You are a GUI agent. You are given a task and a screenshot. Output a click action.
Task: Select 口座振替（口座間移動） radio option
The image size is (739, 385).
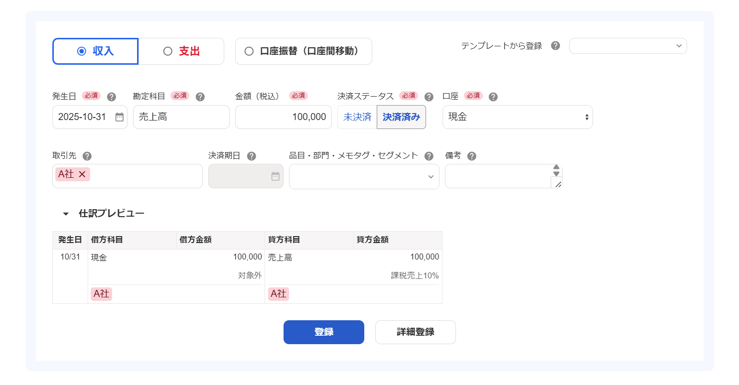tap(303, 51)
